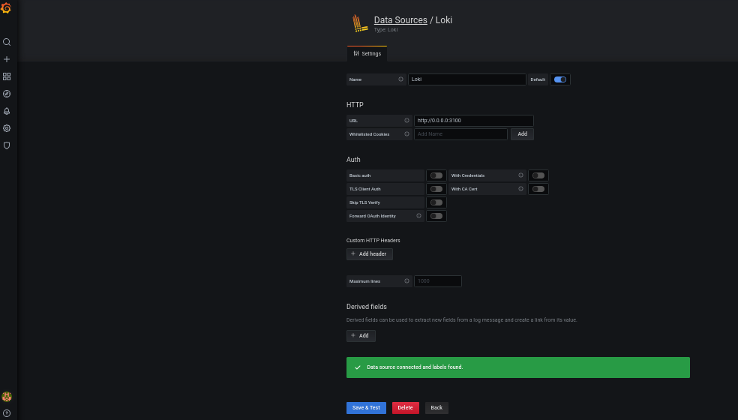Open the Explore compass icon
The height and width of the screenshot is (420, 738).
pos(7,94)
